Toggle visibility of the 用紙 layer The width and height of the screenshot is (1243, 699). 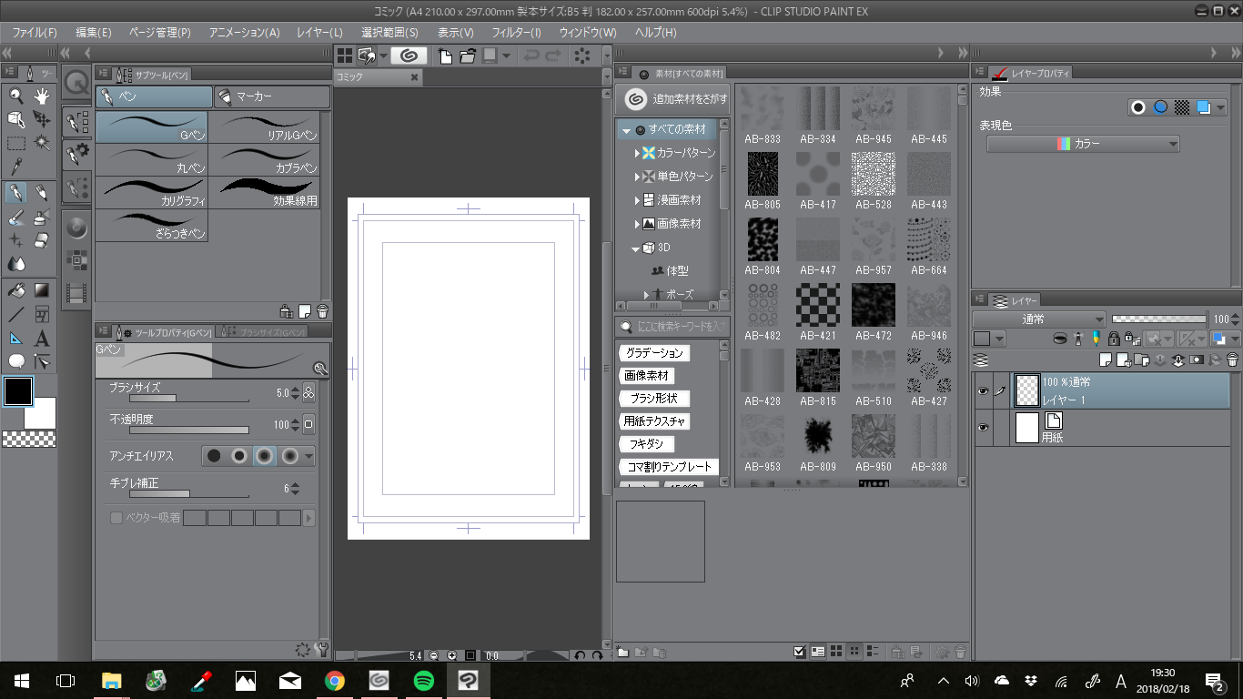point(982,427)
